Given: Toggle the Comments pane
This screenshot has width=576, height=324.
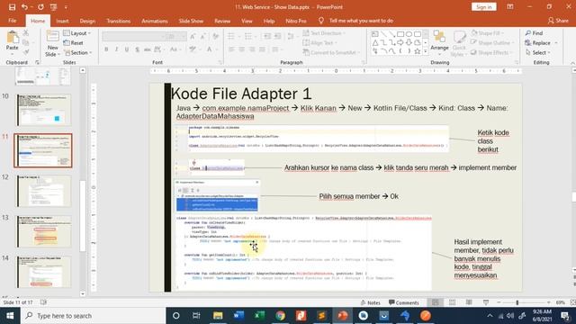Looking at the screenshot, I should click(404, 302).
